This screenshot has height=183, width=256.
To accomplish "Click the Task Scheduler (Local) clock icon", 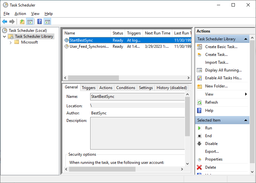I will point(5,31).
